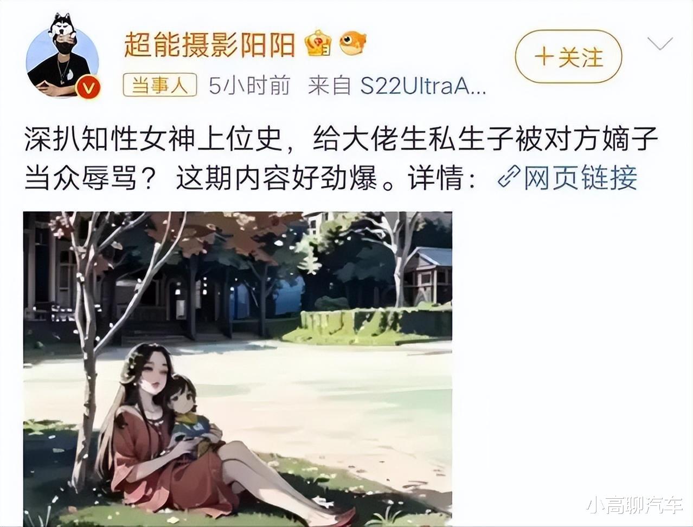Image resolution: width=693 pixels, height=527 pixels.
Task: Click the post text starting 深扒知性女神
Action: pyautogui.click(x=341, y=159)
